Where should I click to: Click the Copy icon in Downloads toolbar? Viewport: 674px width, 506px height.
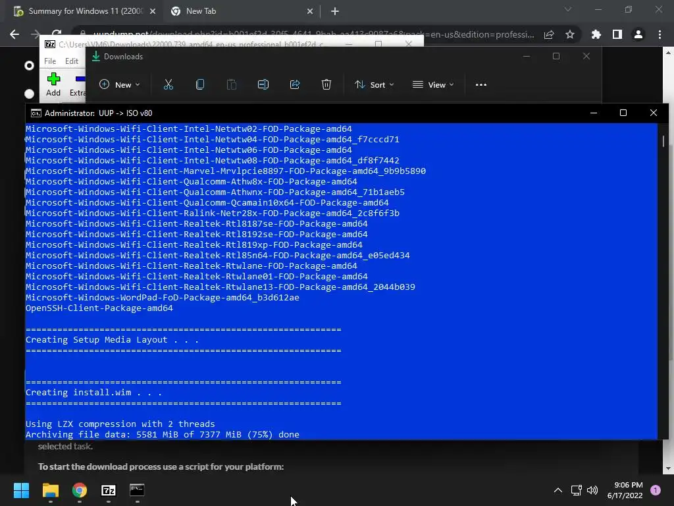(x=200, y=85)
